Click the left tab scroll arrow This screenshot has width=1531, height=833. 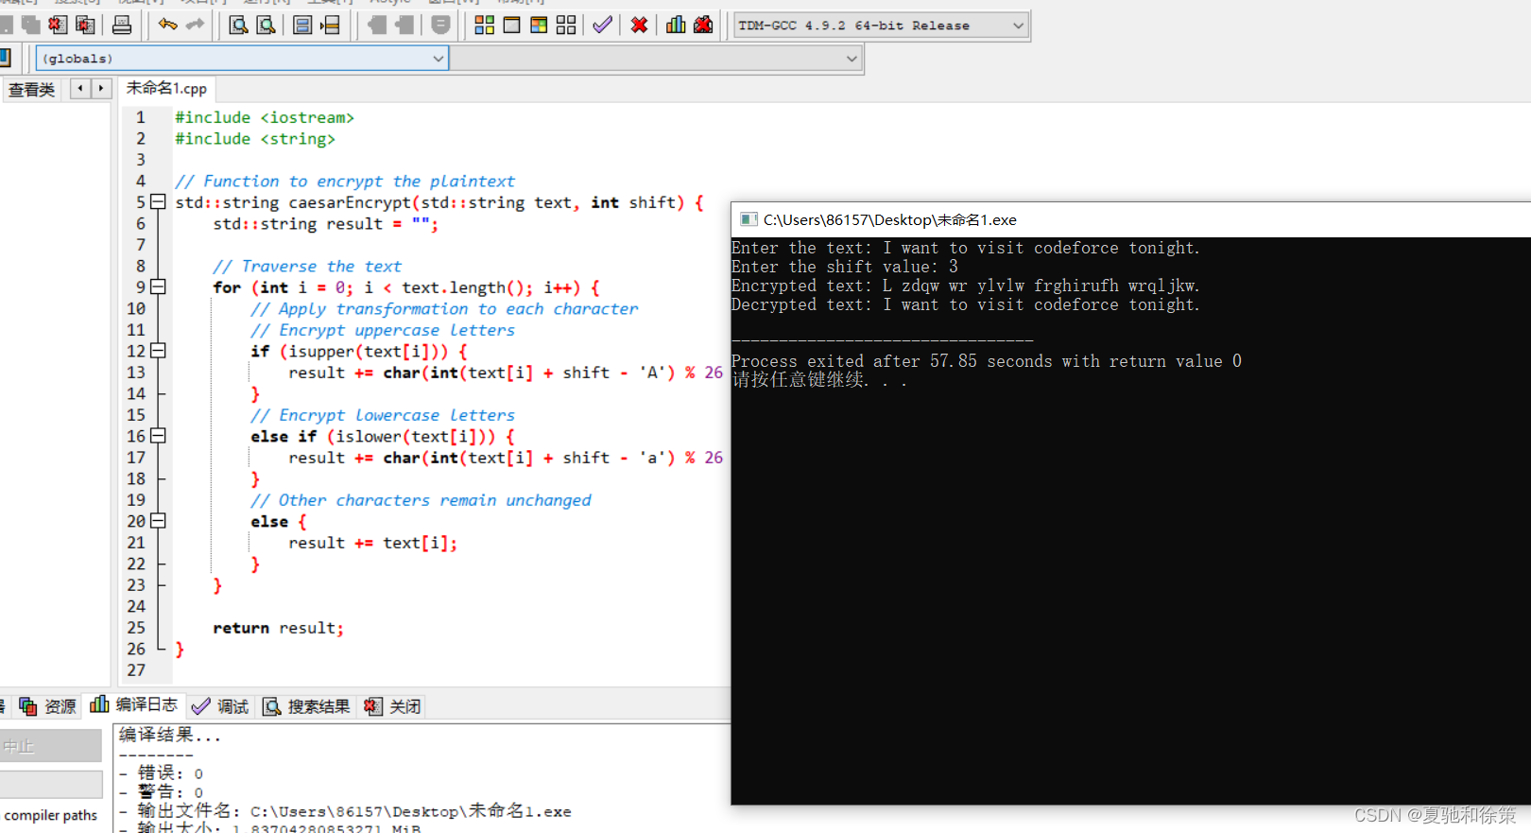[x=81, y=89]
